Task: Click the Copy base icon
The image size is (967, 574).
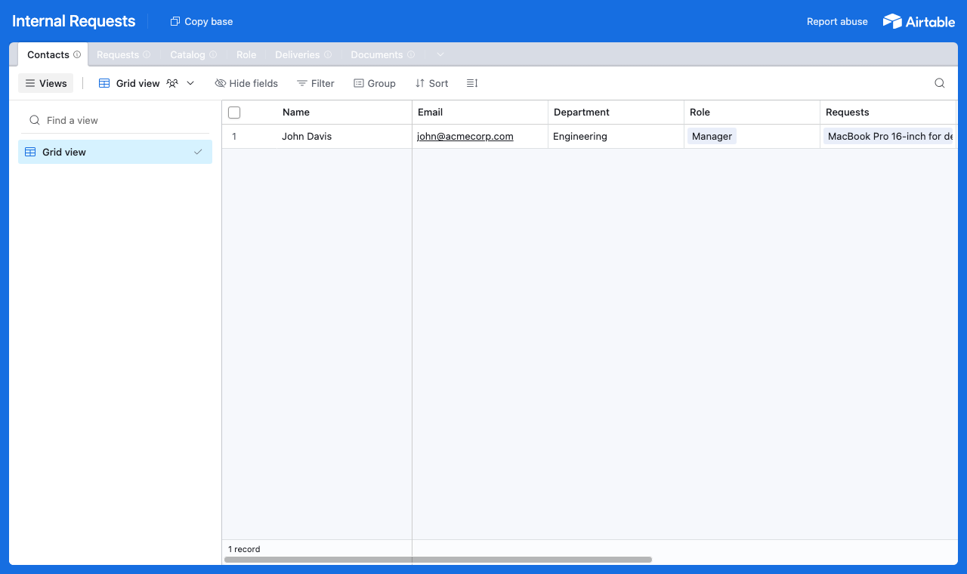Action: [175, 21]
